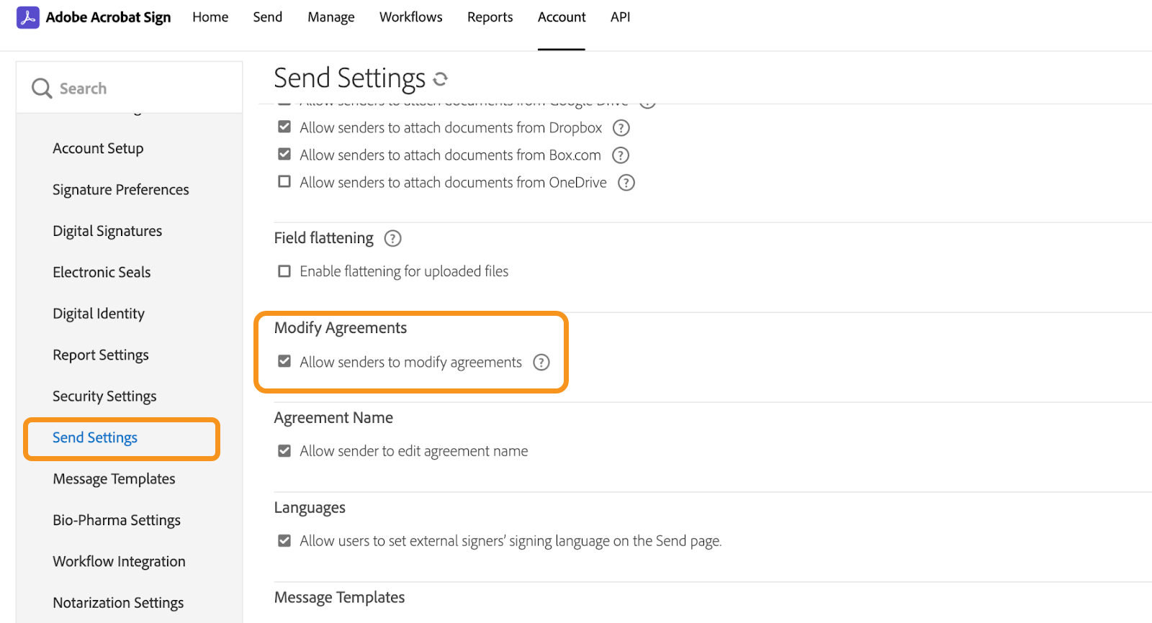
Task: Open Security Settings in the sidebar
Action: point(104,396)
